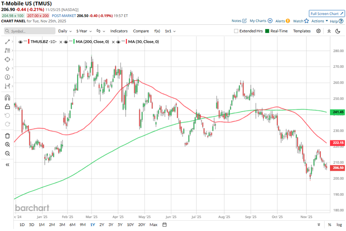Click the 206.50 last price label
This screenshot has width=346, height=231.
click(x=338, y=168)
